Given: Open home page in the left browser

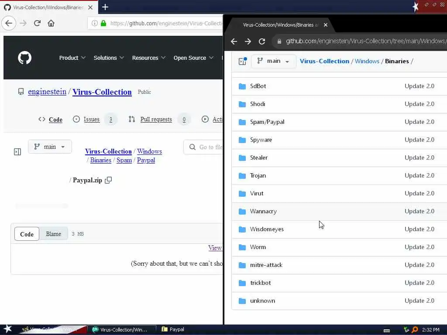Looking at the screenshot, I should click(51, 24).
